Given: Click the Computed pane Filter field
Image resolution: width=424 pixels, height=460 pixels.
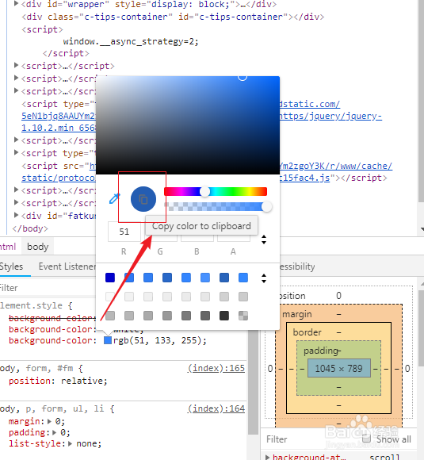Looking at the screenshot, I should pos(311,439).
